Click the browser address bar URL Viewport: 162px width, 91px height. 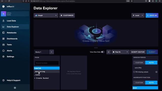point(53,1)
